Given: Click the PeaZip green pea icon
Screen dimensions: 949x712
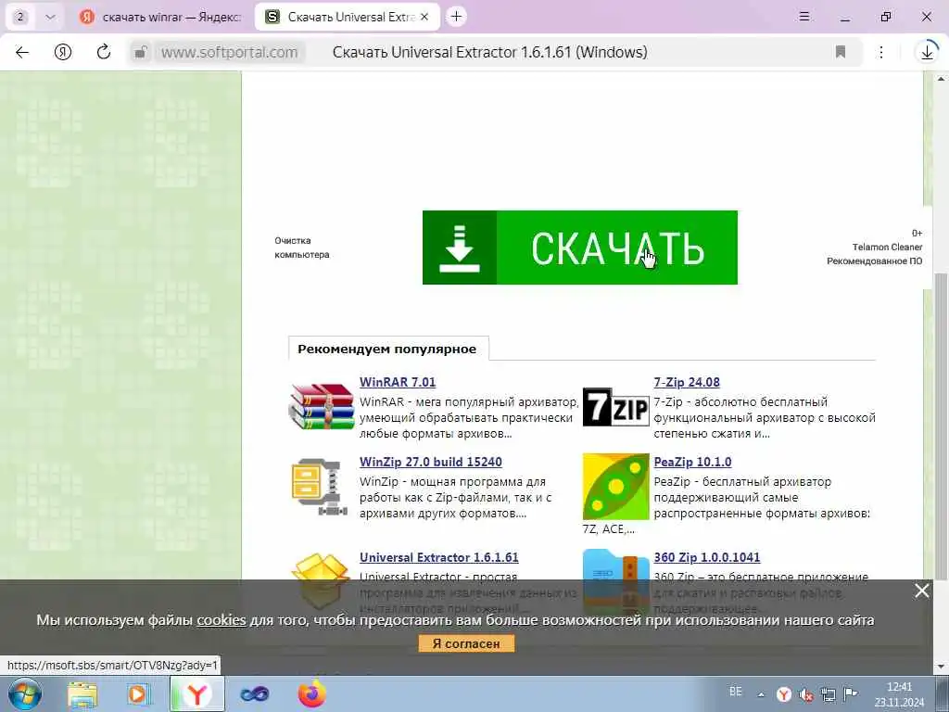Looking at the screenshot, I should pyautogui.click(x=615, y=487).
